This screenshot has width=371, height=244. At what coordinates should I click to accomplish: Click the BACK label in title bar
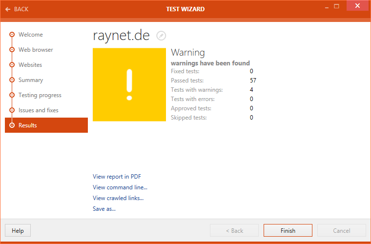[21, 9]
